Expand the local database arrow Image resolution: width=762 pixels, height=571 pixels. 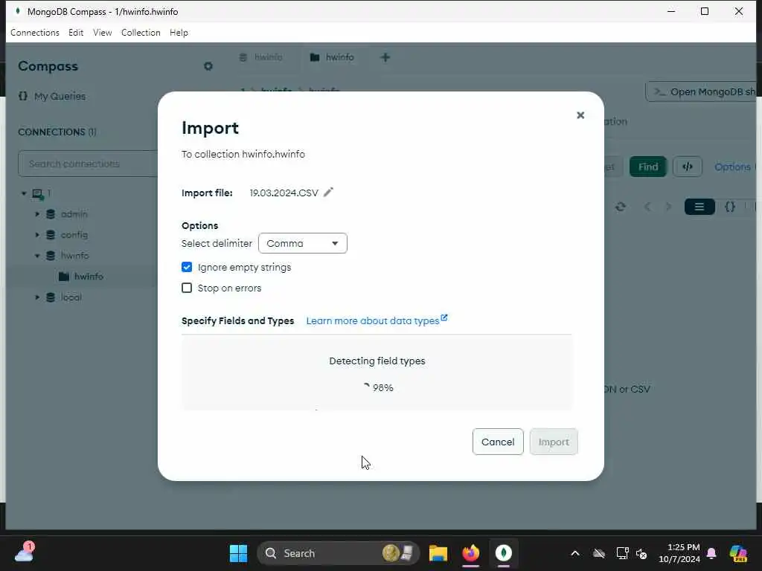37,297
